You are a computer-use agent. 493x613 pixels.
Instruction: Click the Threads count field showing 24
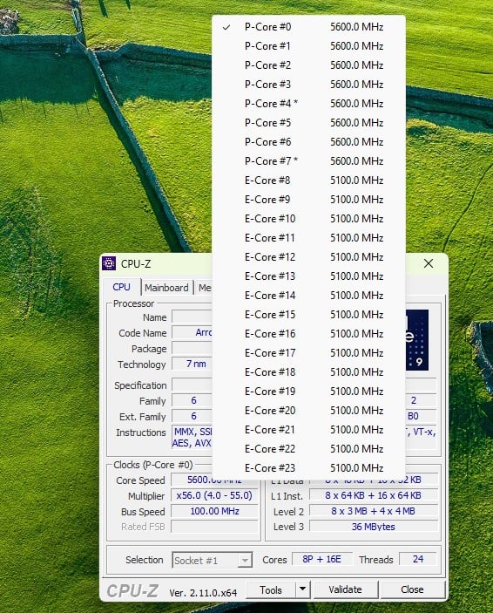418,559
